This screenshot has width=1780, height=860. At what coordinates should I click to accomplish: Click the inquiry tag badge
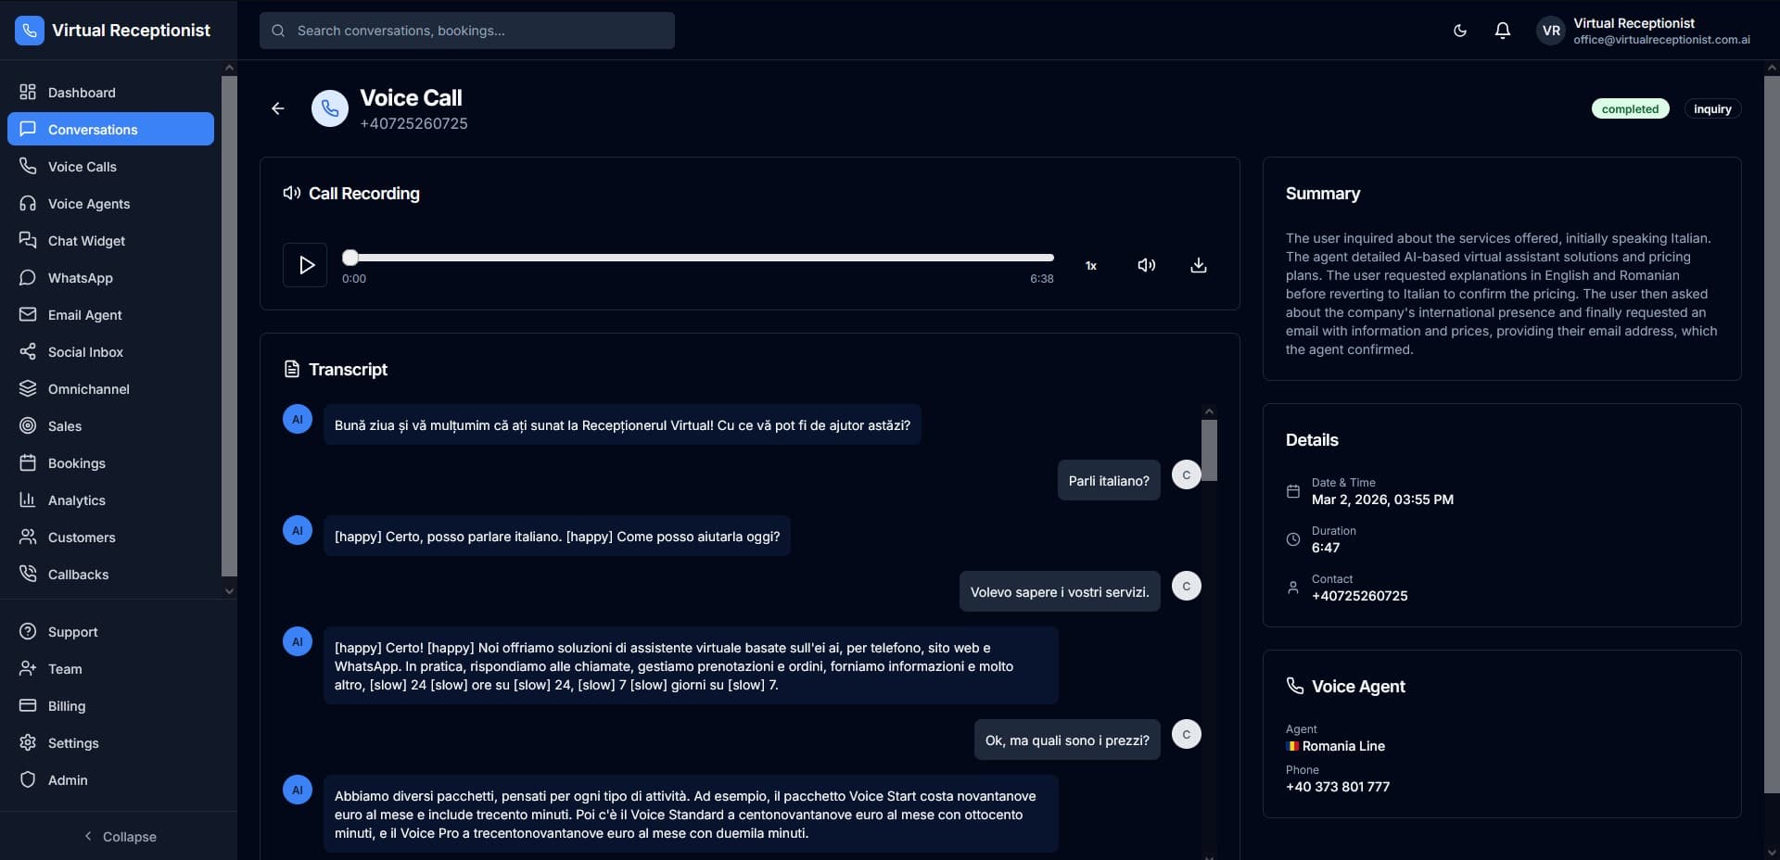(x=1711, y=109)
